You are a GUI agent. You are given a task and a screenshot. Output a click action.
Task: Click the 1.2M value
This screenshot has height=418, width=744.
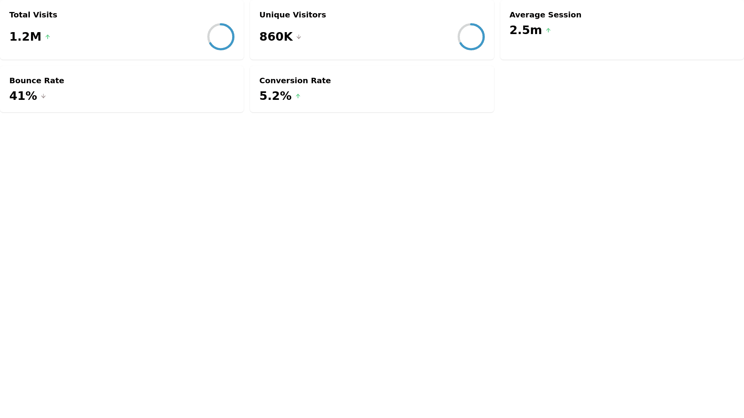(25, 37)
